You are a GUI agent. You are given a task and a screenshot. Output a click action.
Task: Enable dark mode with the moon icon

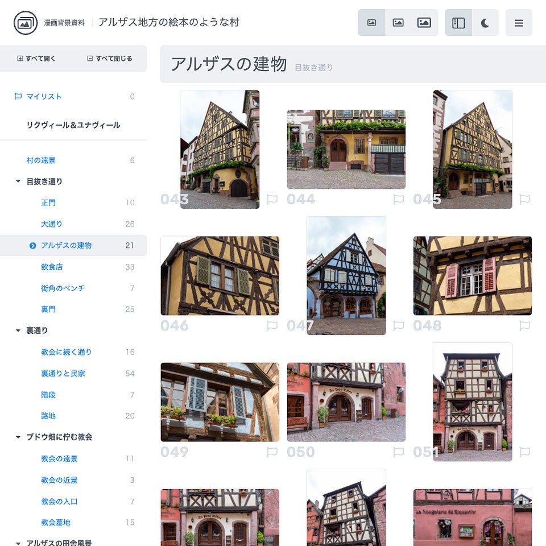coord(483,22)
